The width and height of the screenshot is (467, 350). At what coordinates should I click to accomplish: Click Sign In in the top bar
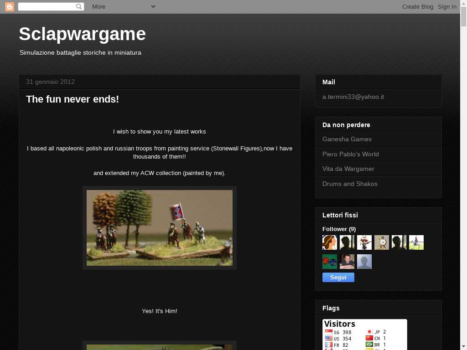[x=447, y=6]
